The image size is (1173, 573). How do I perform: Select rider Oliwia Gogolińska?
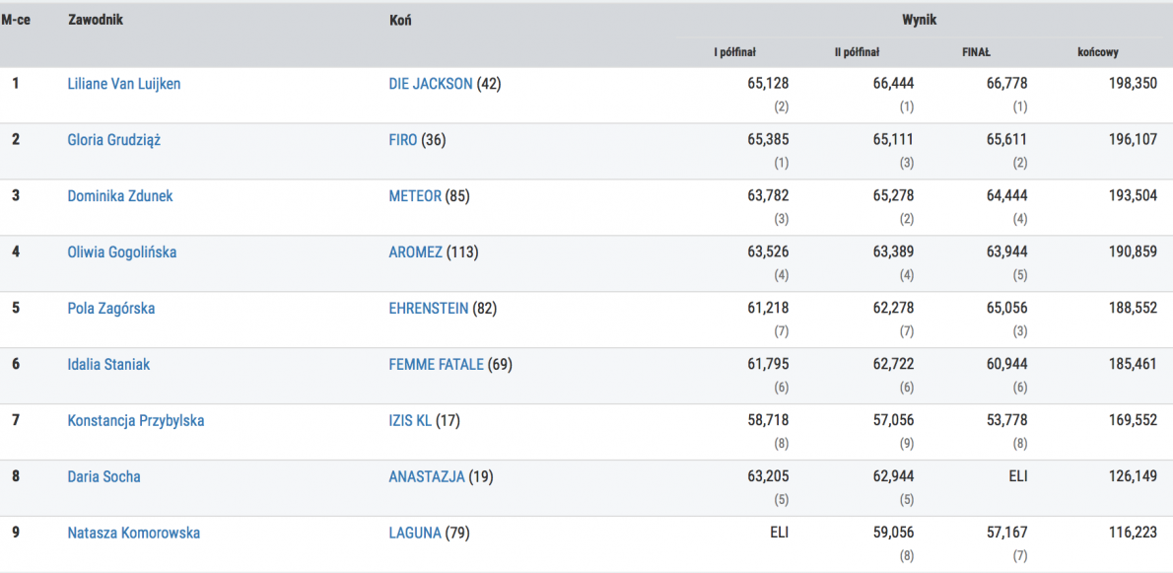(x=121, y=252)
